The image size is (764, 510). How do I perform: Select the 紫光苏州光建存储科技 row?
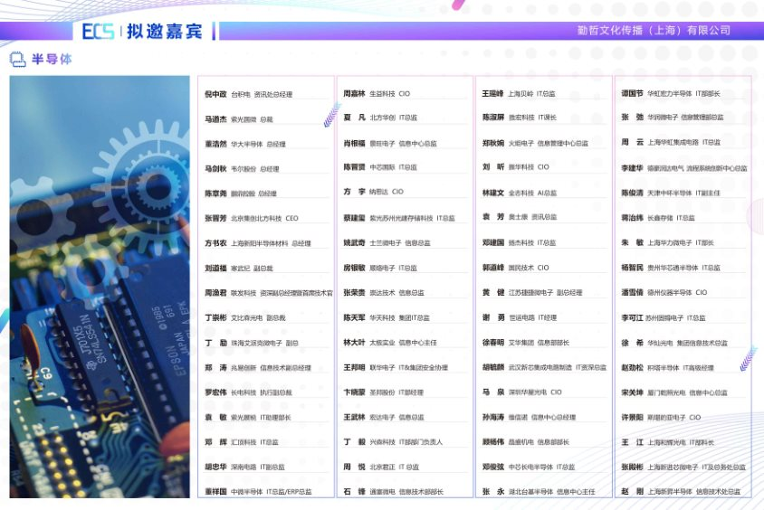[x=399, y=219]
